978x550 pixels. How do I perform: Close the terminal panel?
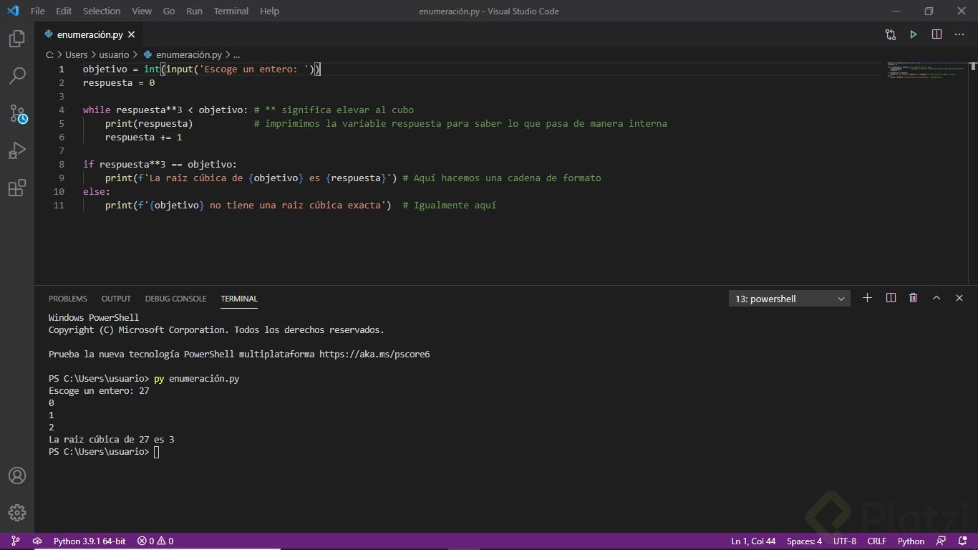(x=959, y=298)
